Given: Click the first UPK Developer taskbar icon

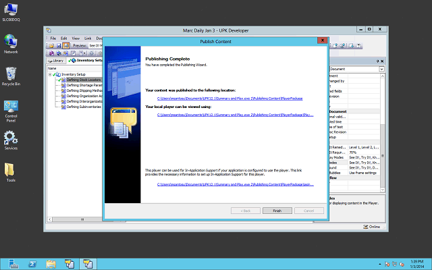Looking at the screenshot, I should click(70, 264).
